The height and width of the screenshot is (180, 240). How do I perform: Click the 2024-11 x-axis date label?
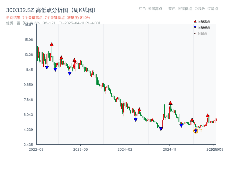click(x=169, y=149)
